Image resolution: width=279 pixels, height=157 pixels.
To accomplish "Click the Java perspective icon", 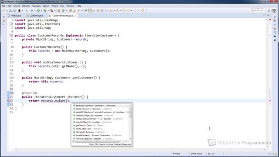I will [274, 10].
